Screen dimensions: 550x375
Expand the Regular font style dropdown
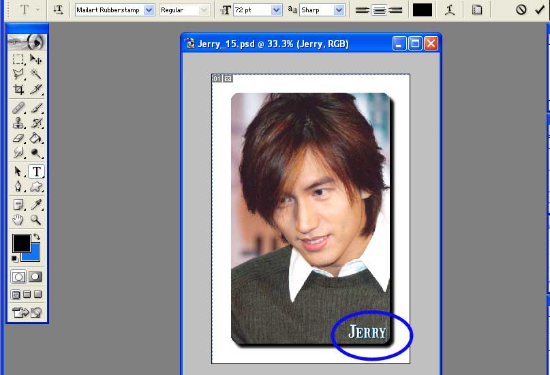coord(204,10)
